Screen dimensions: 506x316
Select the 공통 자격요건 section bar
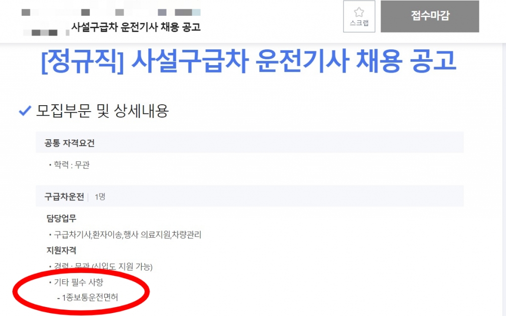(250, 143)
